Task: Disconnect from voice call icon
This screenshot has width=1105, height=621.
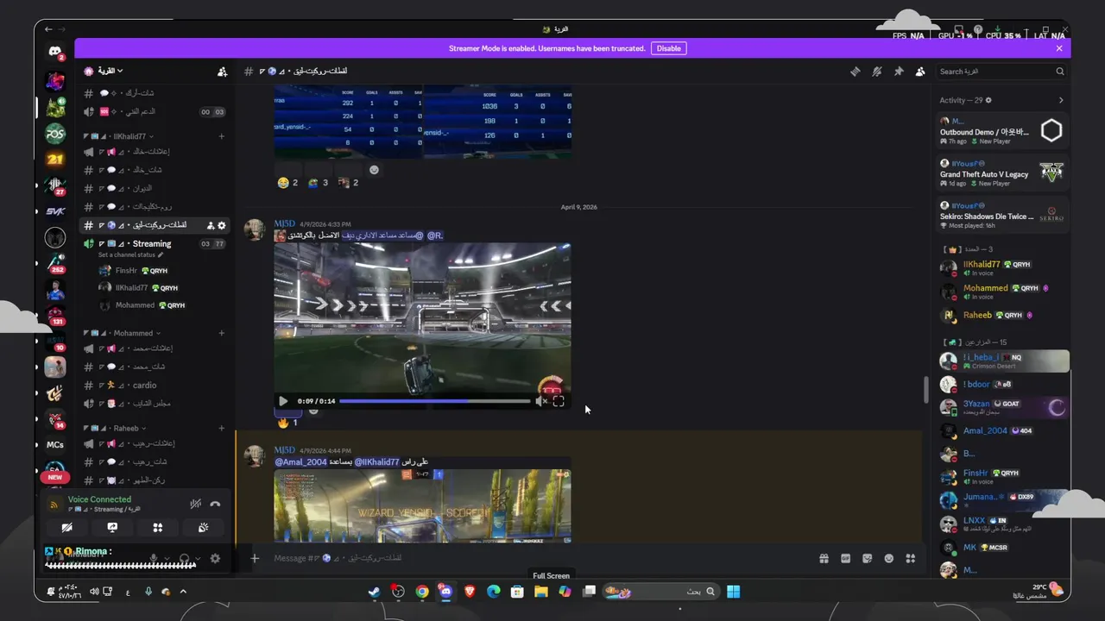Action: [215, 504]
